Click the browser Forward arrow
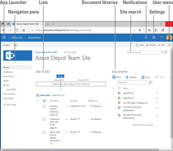The height and width of the screenshot is (151, 173). (x=10, y=30)
